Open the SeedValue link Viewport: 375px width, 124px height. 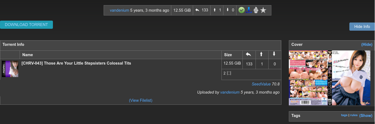pos(261,84)
